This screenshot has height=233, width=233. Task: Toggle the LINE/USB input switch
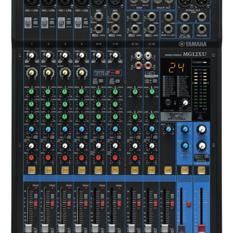[155, 81]
